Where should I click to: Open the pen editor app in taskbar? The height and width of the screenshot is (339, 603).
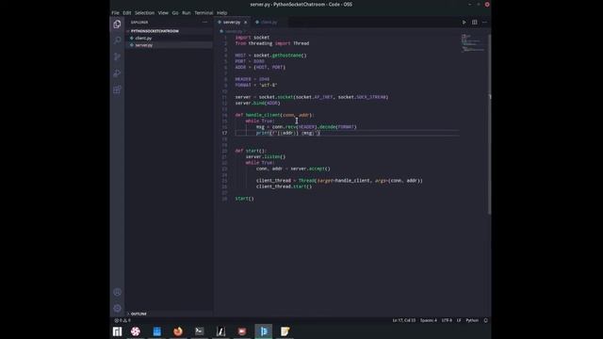coord(220,331)
